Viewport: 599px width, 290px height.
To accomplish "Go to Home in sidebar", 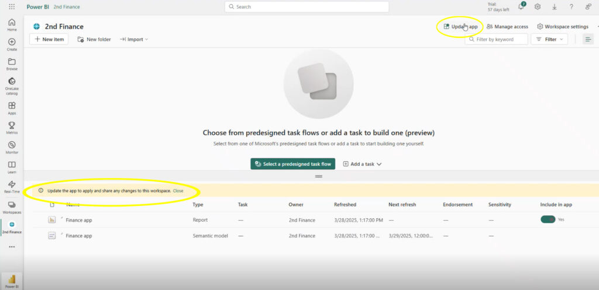I will click(12, 25).
